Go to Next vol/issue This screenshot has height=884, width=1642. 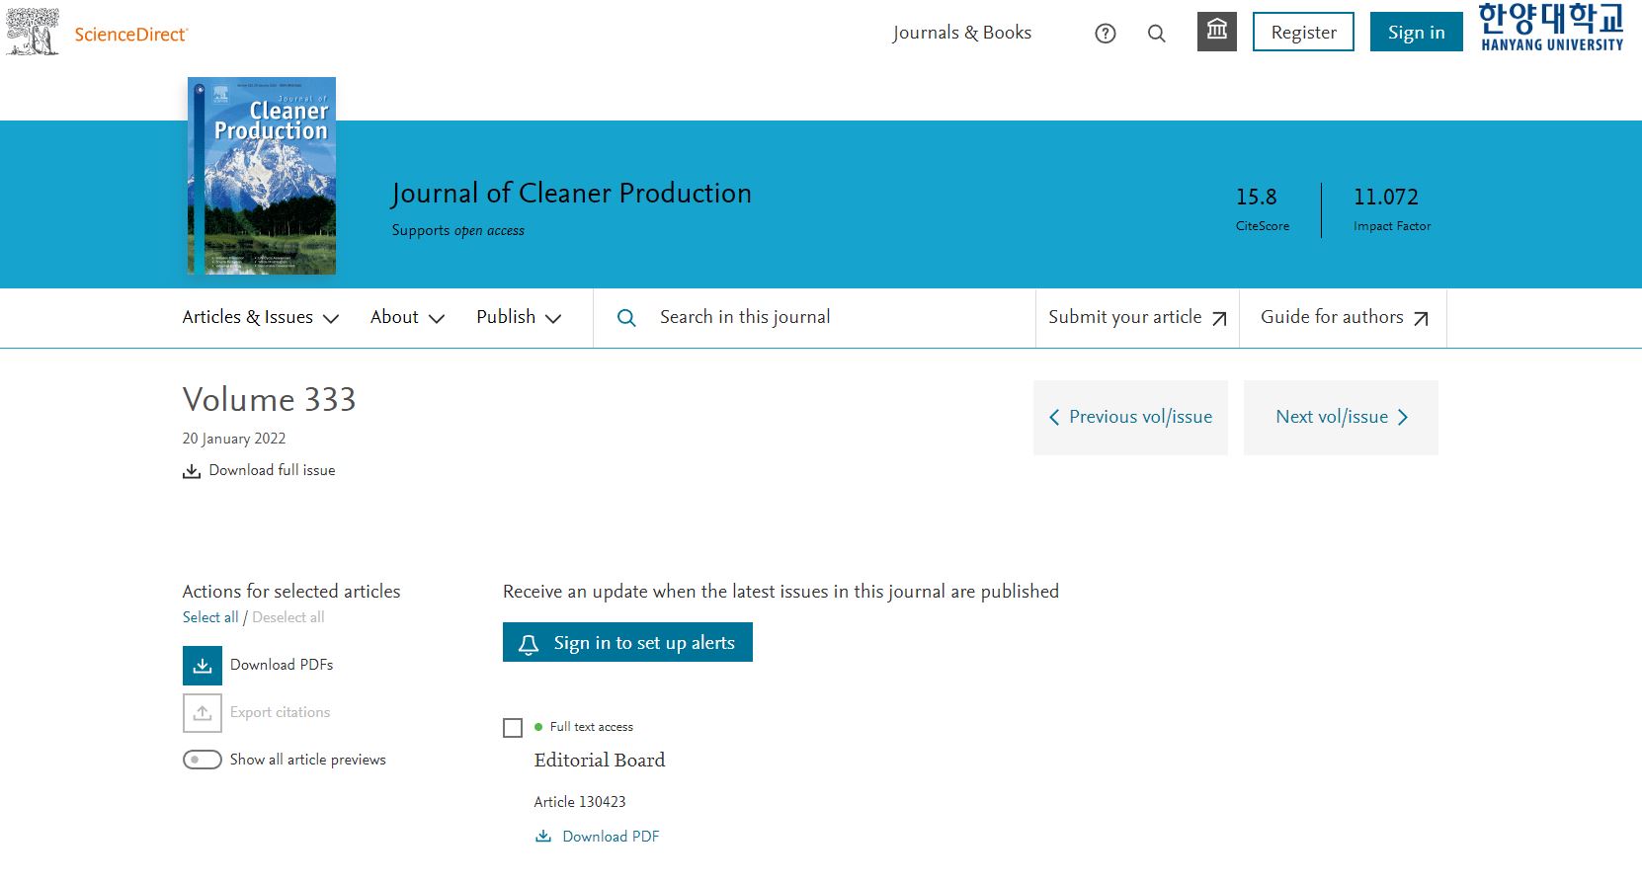[1341, 418]
